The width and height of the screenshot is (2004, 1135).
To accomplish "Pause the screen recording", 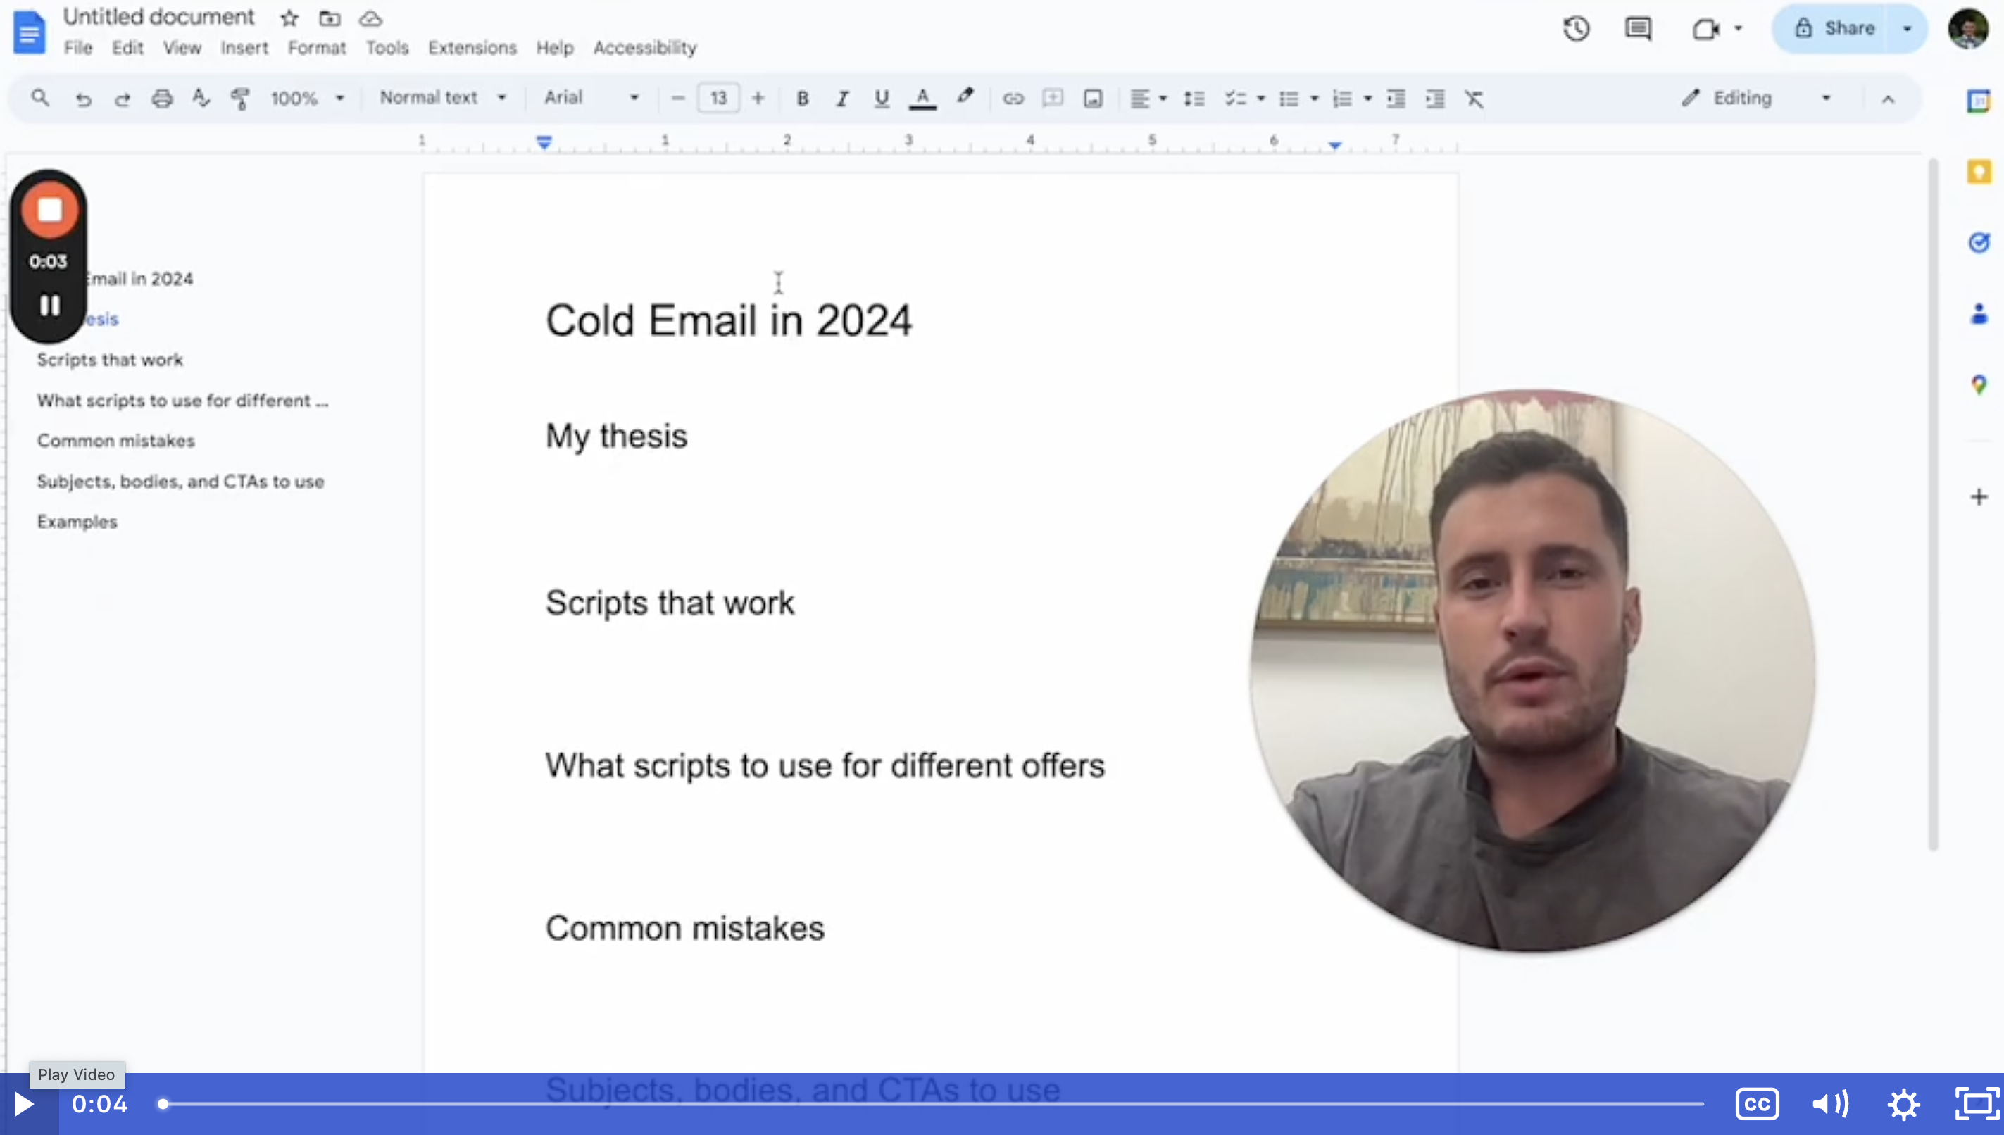I will pos(49,305).
